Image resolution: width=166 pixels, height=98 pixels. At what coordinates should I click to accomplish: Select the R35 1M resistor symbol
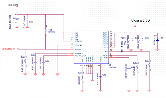pyautogui.click(x=46, y=31)
